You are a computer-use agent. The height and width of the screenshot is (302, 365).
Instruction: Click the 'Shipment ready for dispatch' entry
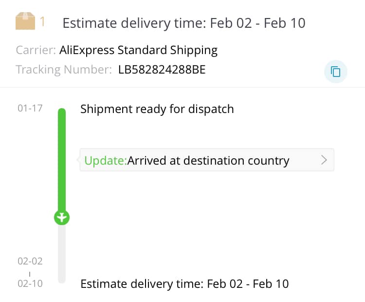coord(157,109)
